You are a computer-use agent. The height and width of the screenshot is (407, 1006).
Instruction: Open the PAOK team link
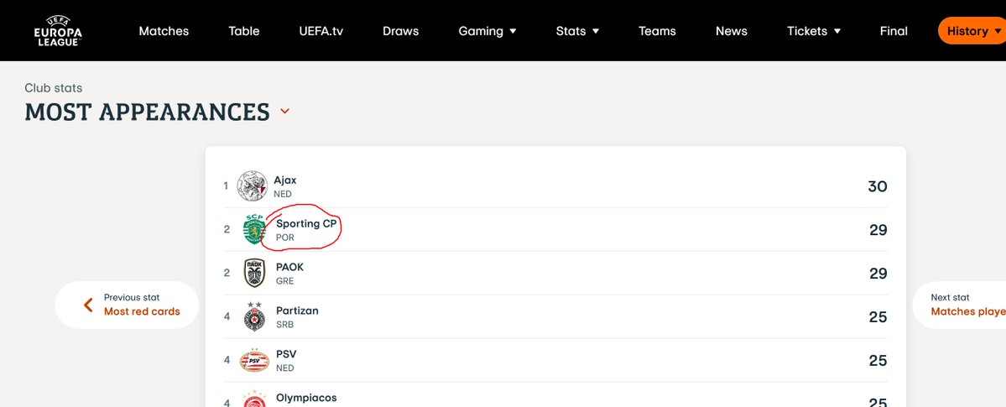pyautogui.click(x=290, y=267)
